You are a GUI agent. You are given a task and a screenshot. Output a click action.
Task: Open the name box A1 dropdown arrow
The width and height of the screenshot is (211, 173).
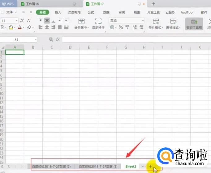[x=36, y=39]
